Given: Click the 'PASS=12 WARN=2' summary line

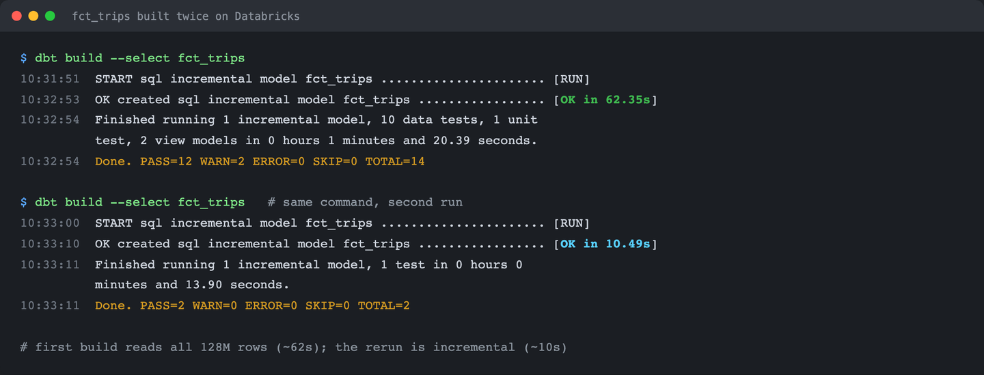Looking at the screenshot, I should [x=260, y=161].
